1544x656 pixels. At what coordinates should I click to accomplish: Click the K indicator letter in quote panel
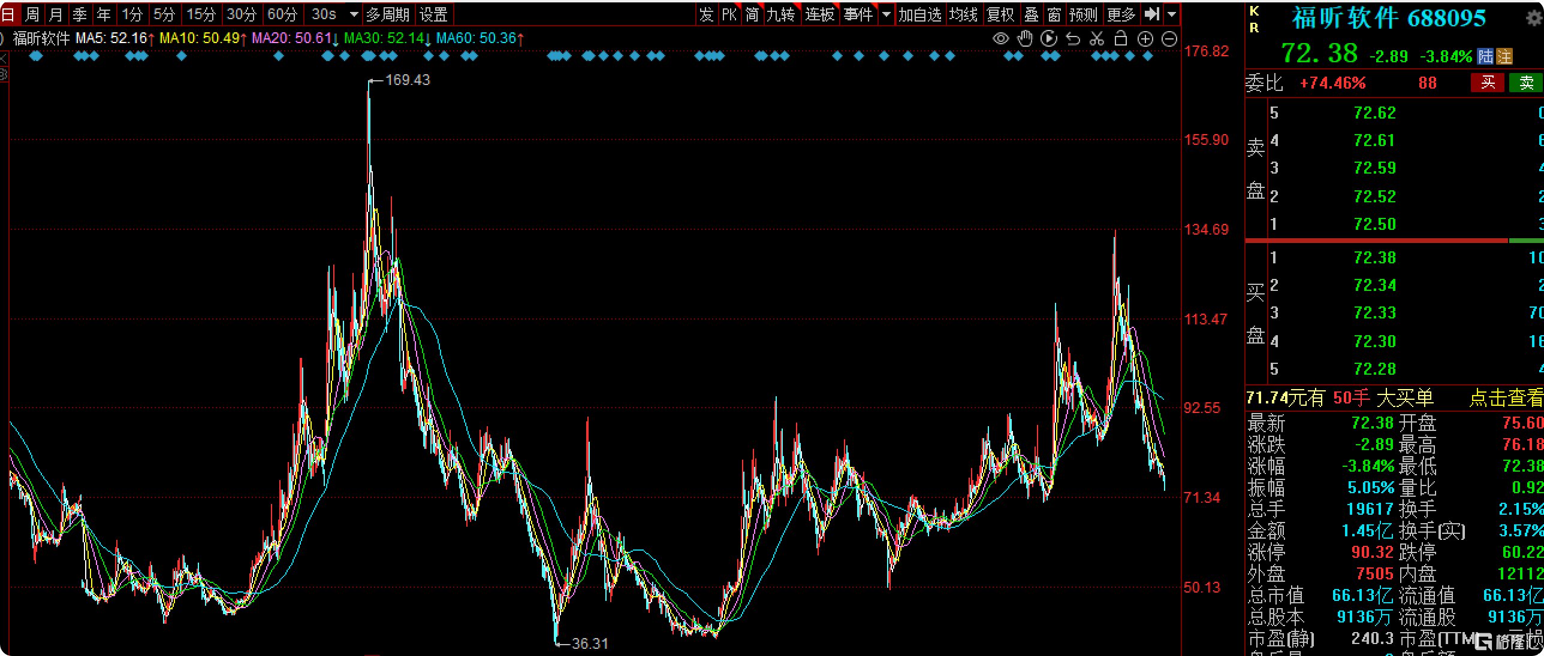(1254, 11)
